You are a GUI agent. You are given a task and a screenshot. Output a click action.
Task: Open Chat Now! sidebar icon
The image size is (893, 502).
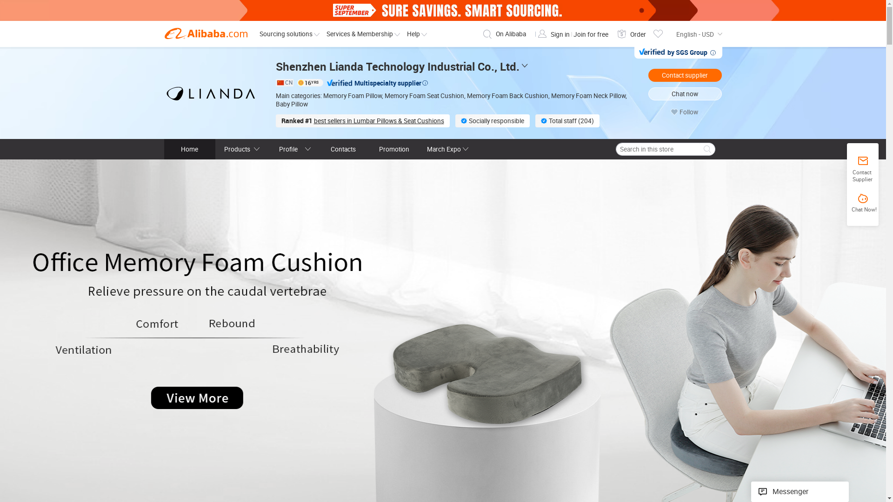point(863,199)
